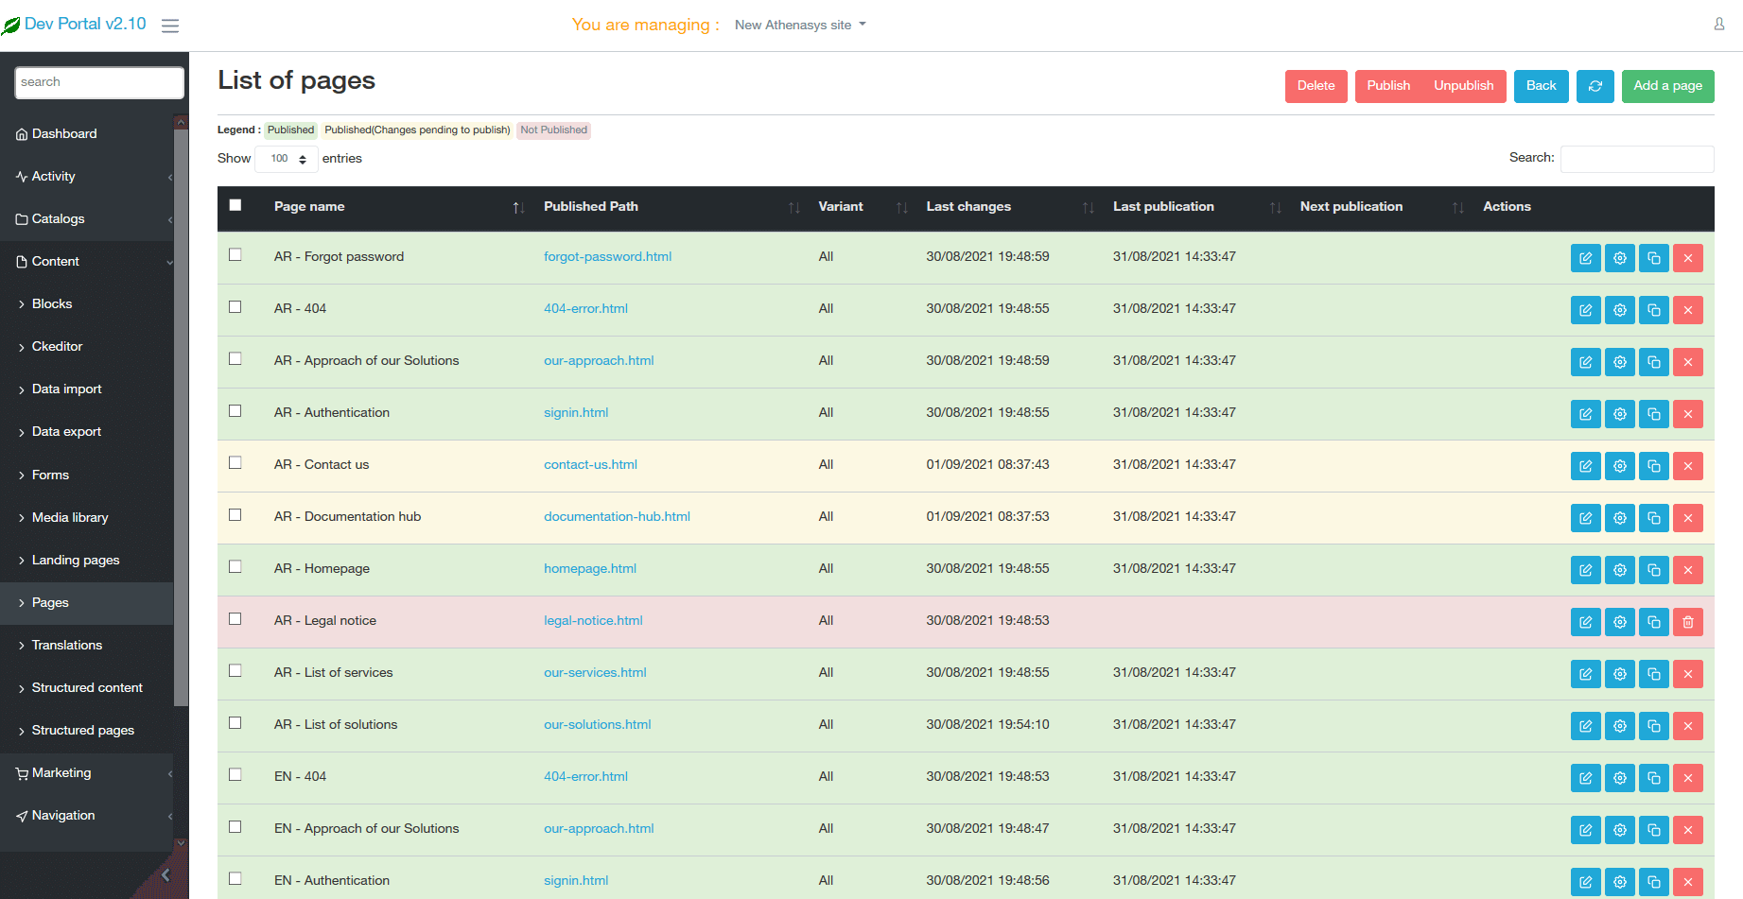Click the red X for AR - Contact us
1743x899 pixels.
tap(1687, 466)
